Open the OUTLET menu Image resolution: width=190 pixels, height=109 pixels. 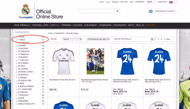[150, 25]
